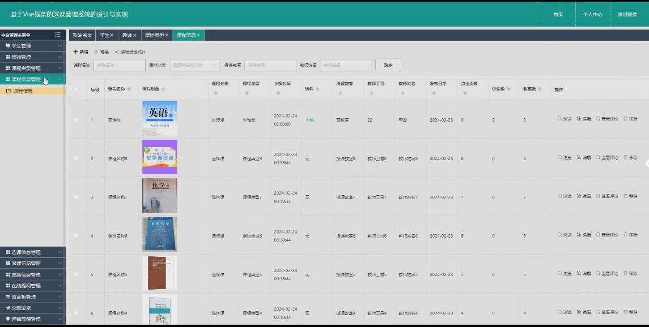Close the 教师 tab with its X
The image size is (649, 327).
coord(134,35)
